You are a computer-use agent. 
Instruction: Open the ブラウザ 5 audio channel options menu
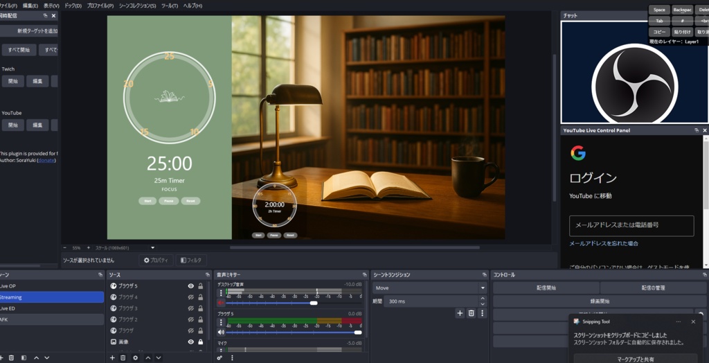pyautogui.click(x=221, y=322)
